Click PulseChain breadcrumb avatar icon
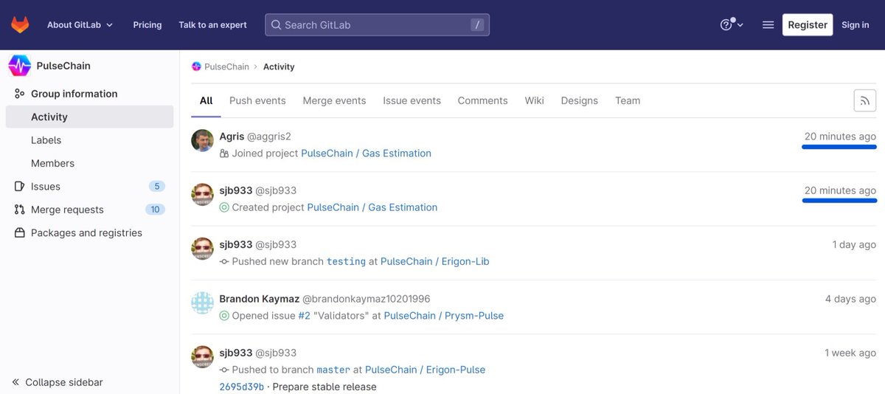Image resolution: width=885 pixels, height=394 pixels. pos(196,66)
